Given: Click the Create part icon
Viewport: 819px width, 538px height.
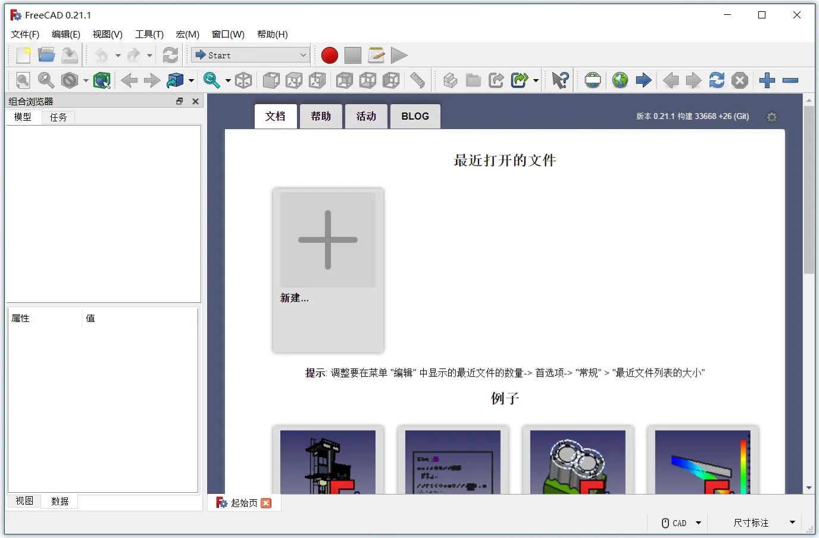Looking at the screenshot, I should point(451,80).
